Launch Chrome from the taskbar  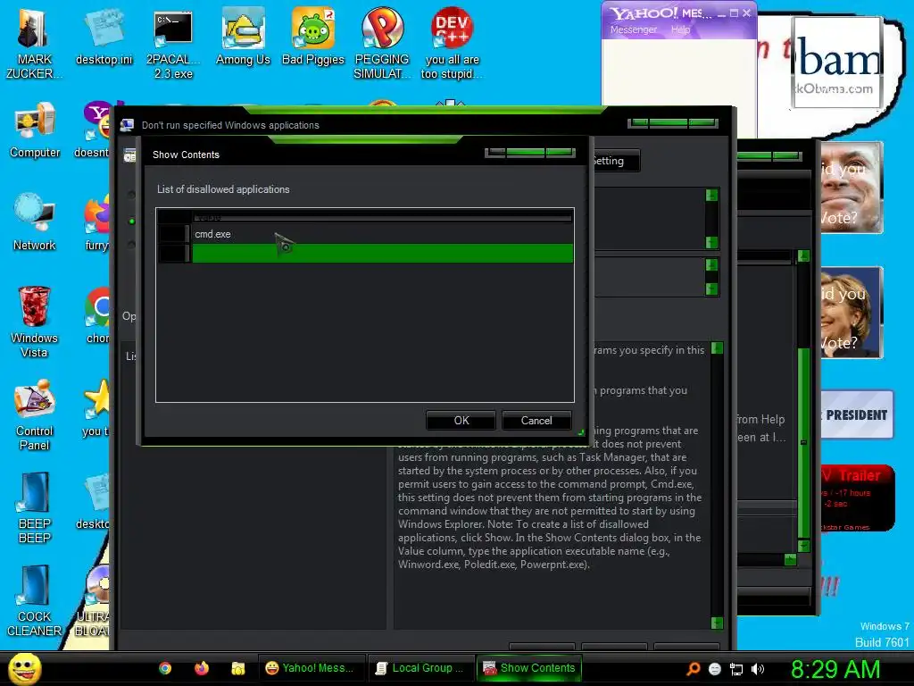[165, 668]
